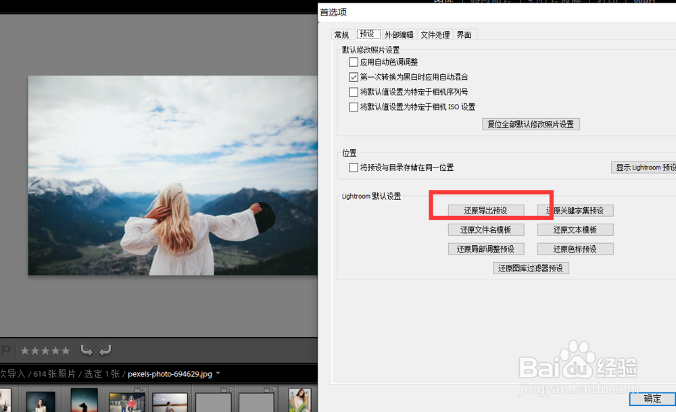Tick 将默认值设置为特定于相机序列号 checkbox
676x412 pixels.
coord(354,92)
